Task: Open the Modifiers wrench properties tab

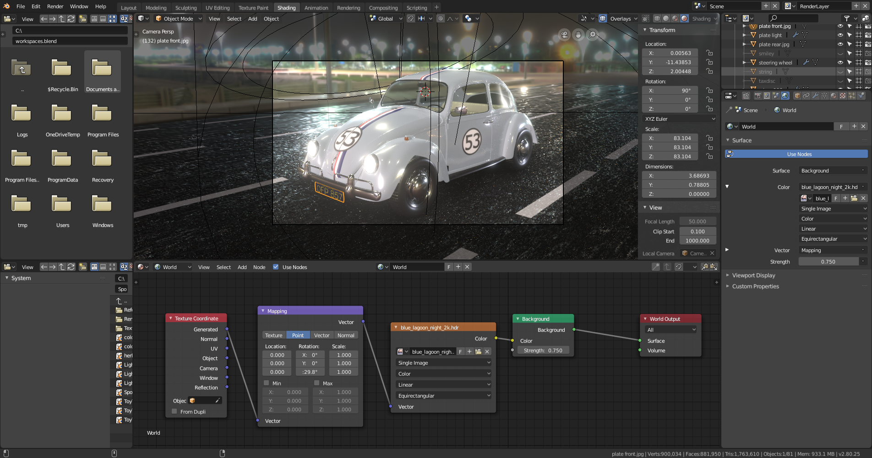Action: pos(815,96)
